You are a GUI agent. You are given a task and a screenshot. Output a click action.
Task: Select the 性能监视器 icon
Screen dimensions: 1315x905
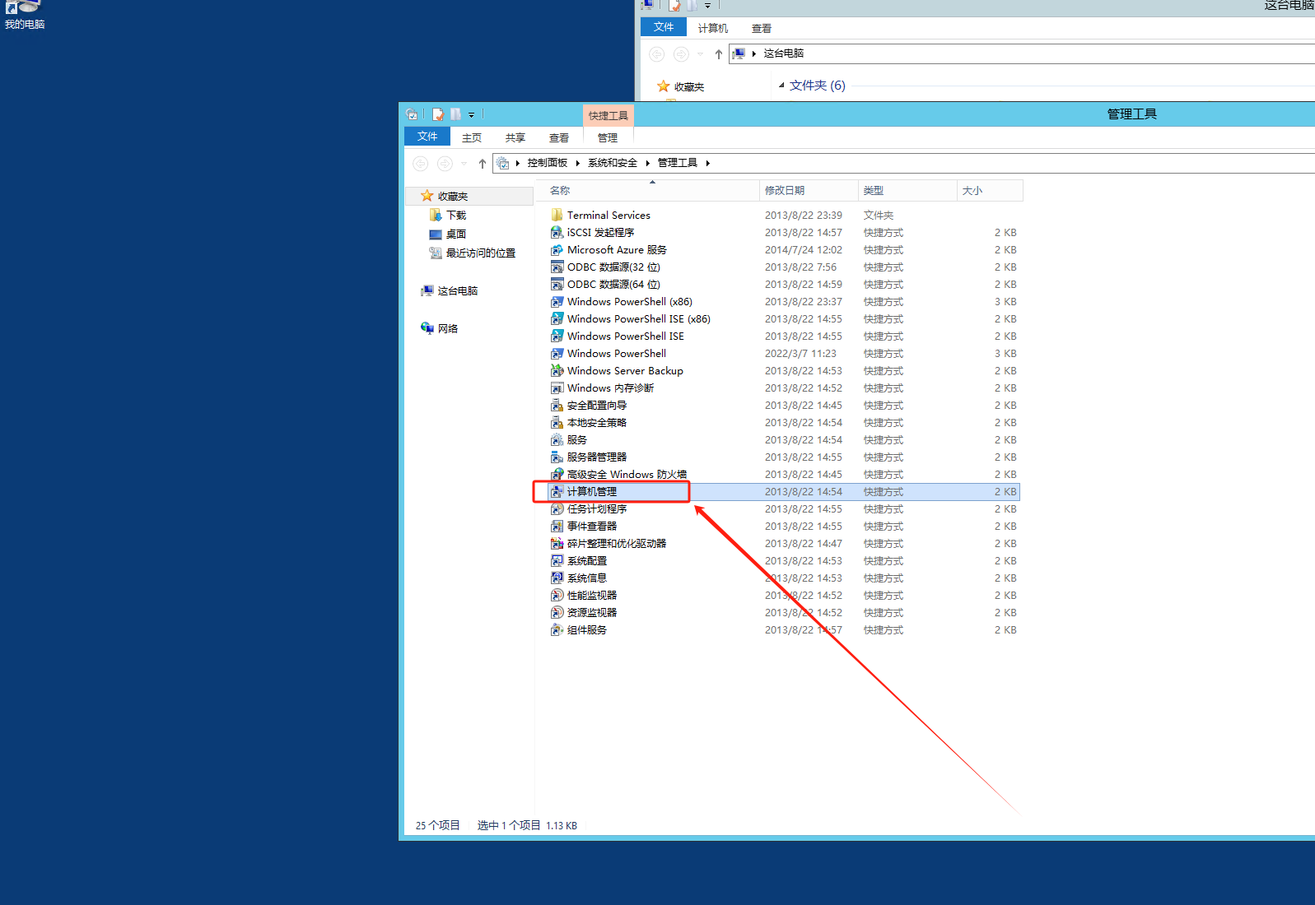click(557, 595)
